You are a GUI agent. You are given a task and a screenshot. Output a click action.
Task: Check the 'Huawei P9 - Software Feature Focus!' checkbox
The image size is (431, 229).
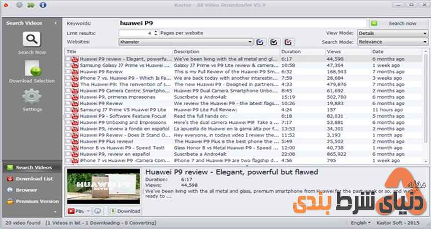click(68, 116)
